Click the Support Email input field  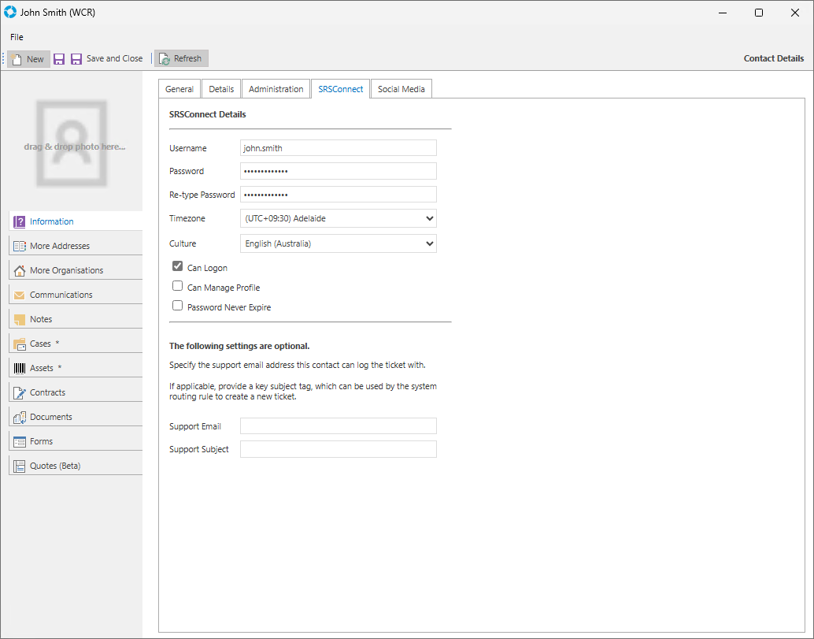pyautogui.click(x=338, y=426)
